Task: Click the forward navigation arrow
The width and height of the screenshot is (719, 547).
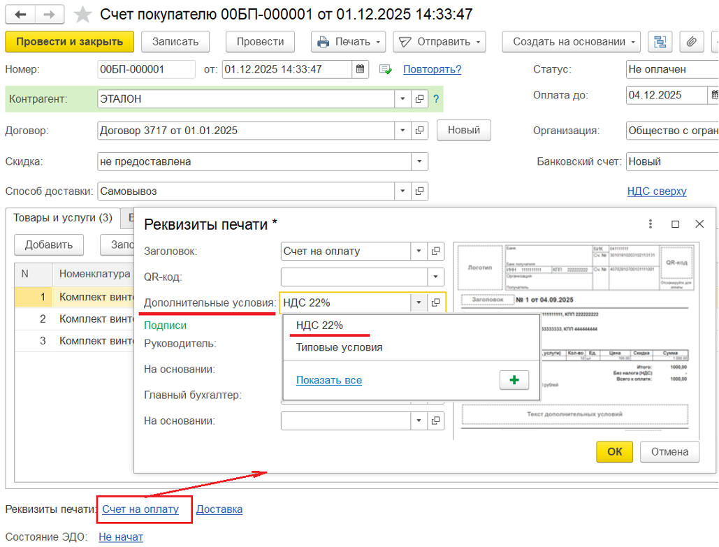Action: [x=50, y=14]
